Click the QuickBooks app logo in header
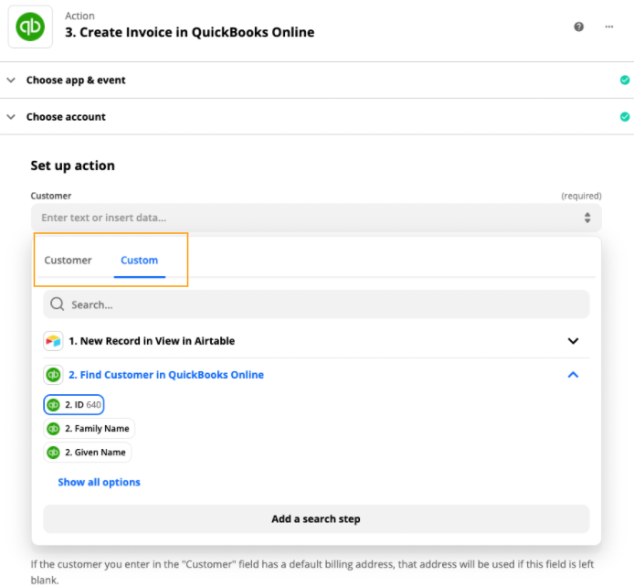 pos(30,27)
